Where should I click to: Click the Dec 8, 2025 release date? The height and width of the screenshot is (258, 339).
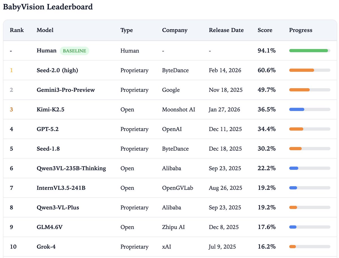tap(224, 227)
